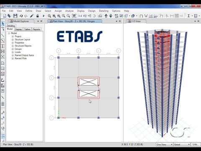Move up in list with up arrow
The image size is (201, 151).
106,16
